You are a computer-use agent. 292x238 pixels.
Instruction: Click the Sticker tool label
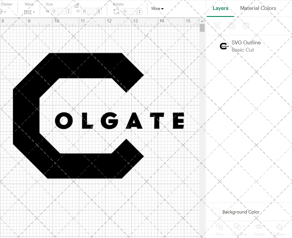point(6,4)
